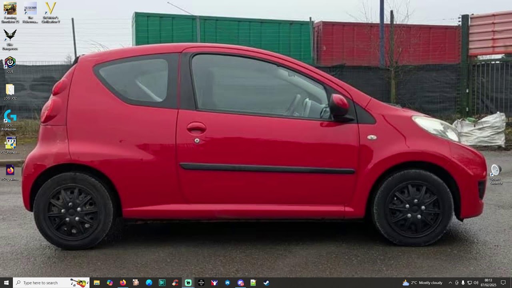Image resolution: width=512 pixels, height=288 pixels.
Task: Open Microsoft Copilot from the taskbar
Action: [x=110, y=283]
